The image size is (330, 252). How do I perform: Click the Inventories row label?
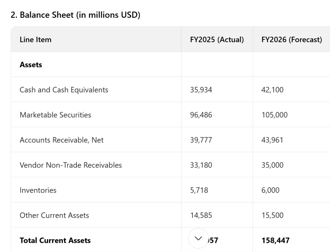tap(38, 190)
